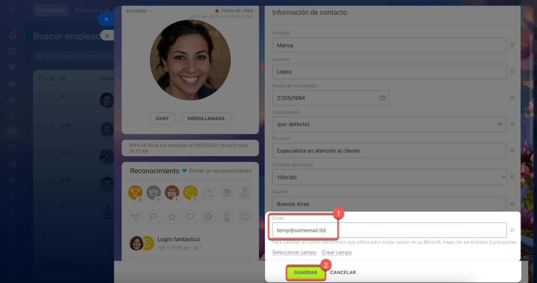Image resolution: width=537 pixels, height=283 pixels.
Task: Open notifications bell with red badge
Action: (12, 35)
